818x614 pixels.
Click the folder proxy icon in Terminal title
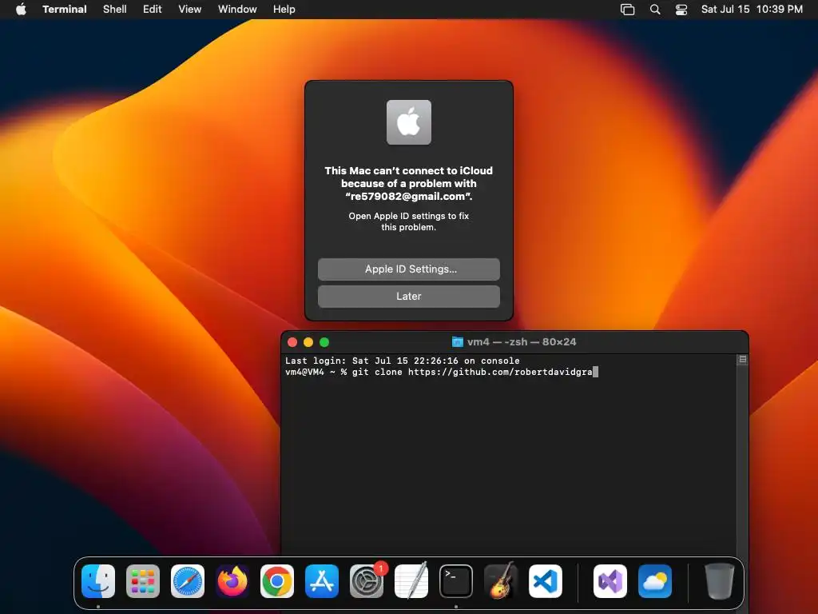tap(458, 342)
